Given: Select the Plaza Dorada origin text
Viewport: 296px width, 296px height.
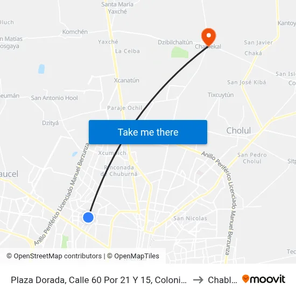Looking at the screenshot, I should [x=98, y=280].
